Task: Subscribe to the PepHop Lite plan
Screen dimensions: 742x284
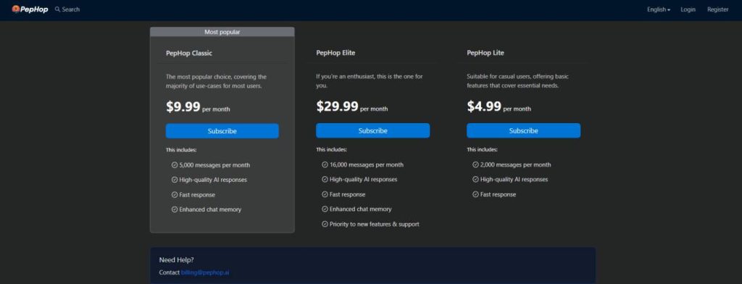Action: (523, 130)
